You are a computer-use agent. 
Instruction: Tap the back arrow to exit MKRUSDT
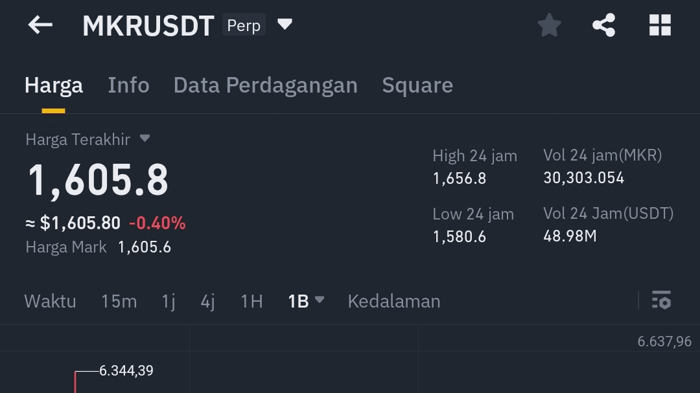coord(40,25)
